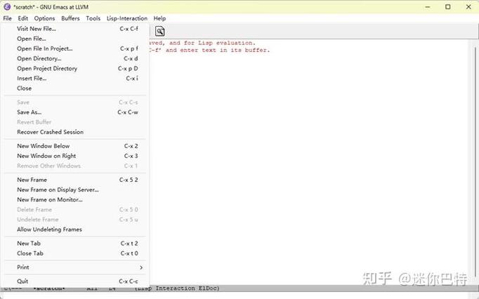
Task: Close the Emacs window
Action: (x=468, y=7)
